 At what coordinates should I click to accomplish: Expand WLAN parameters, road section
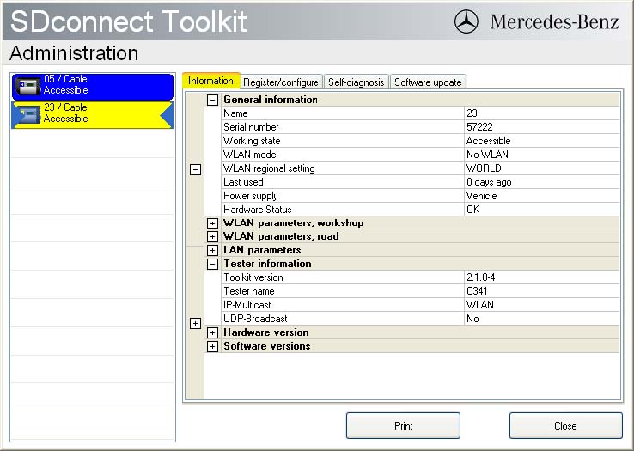pyautogui.click(x=212, y=237)
